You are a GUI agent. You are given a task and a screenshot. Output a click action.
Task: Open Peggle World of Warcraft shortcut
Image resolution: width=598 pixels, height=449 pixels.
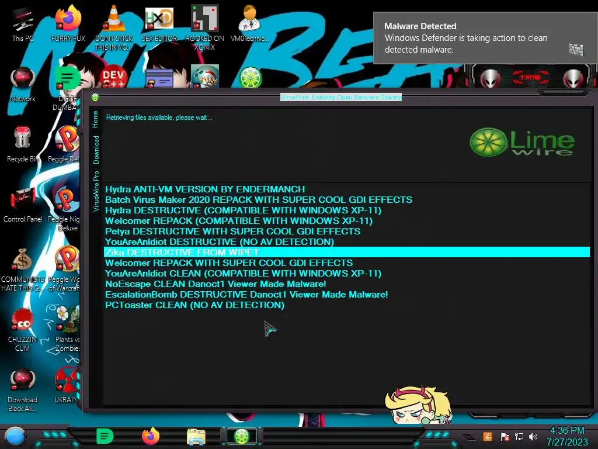click(65, 270)
